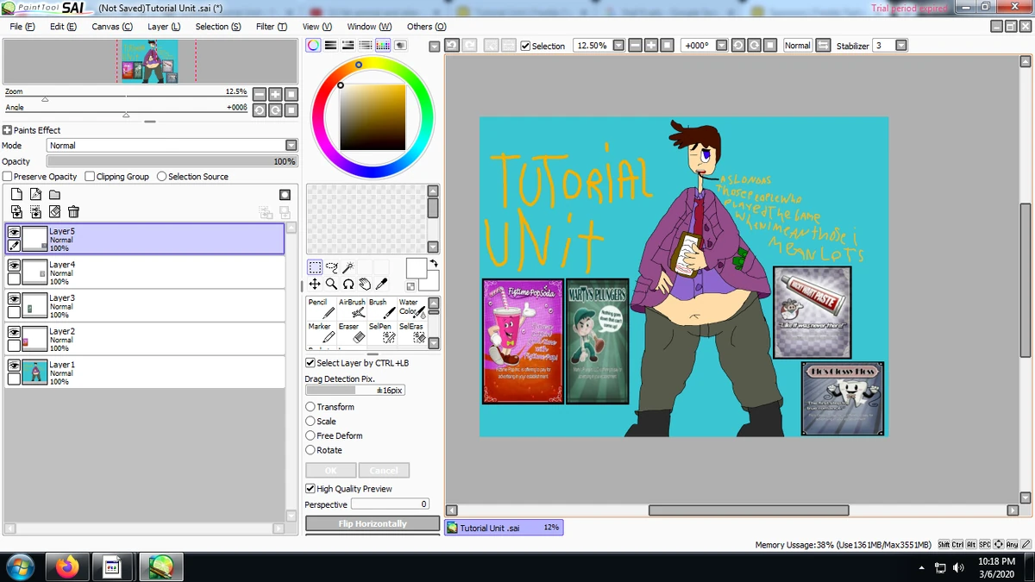Select the Eyedropper color picker tool
Viewport: 1035px width, 582px height.
click(381, 284)
